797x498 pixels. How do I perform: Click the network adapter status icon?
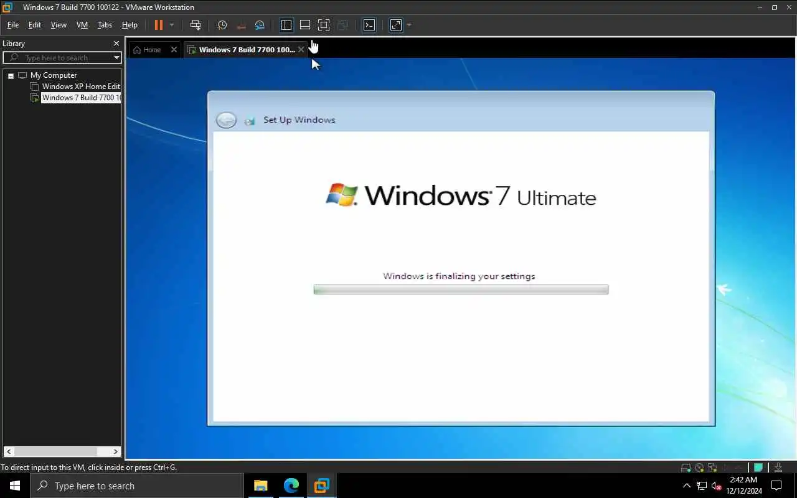(712, 467)
